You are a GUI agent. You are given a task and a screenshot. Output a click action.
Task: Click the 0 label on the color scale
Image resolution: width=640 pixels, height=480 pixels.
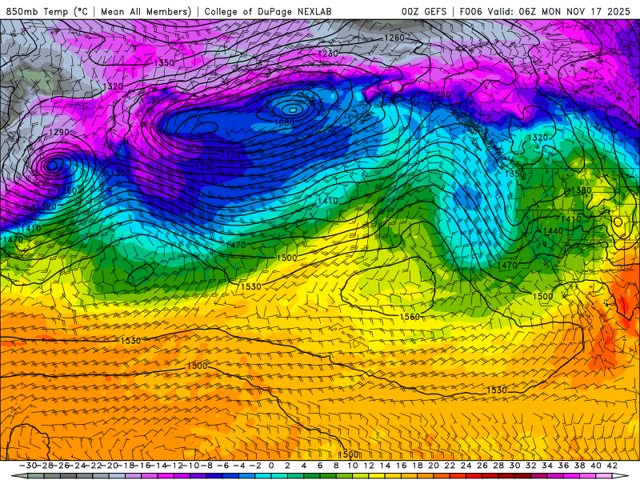coord(271,466)
